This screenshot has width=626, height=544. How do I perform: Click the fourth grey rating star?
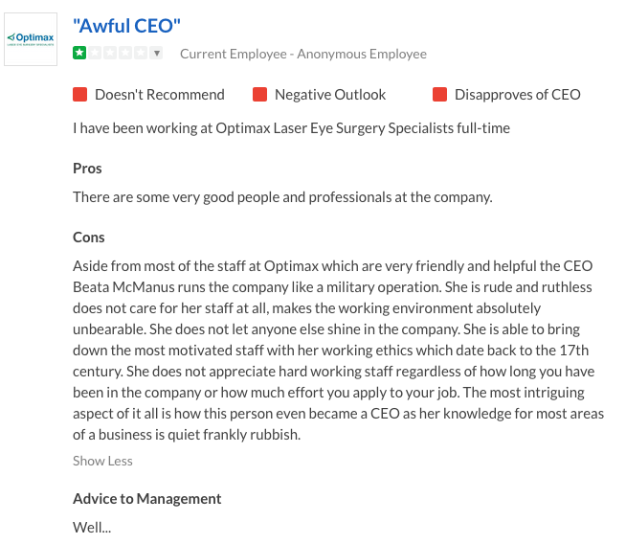125,53
